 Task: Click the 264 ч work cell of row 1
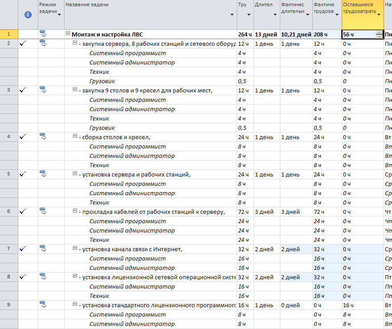pos(245,35)
